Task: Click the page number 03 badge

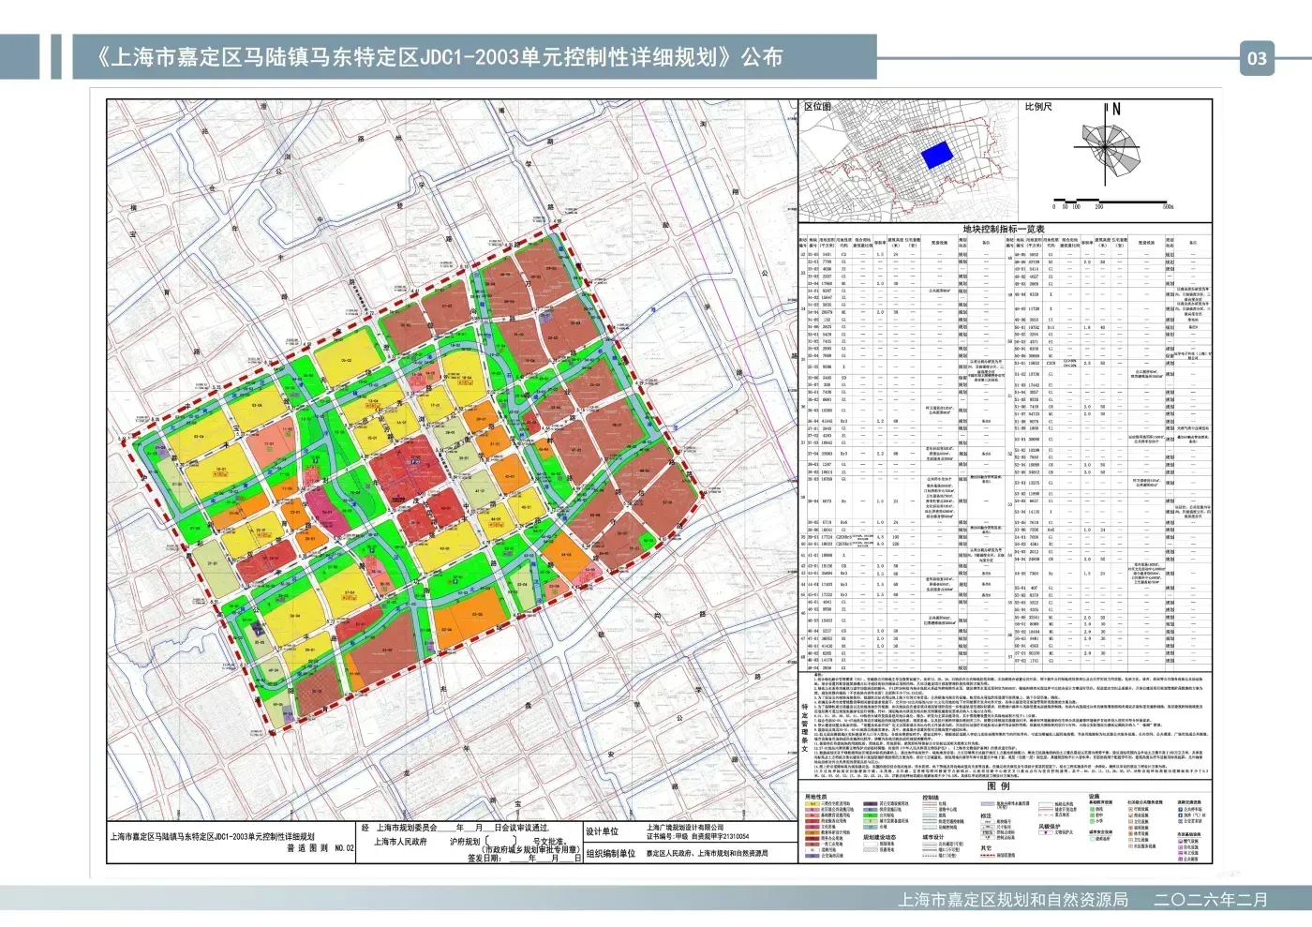Action: point(1256,58)
